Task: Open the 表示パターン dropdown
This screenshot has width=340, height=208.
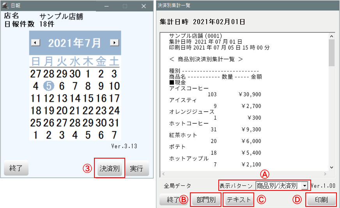Action: click(x=304, y=186)
